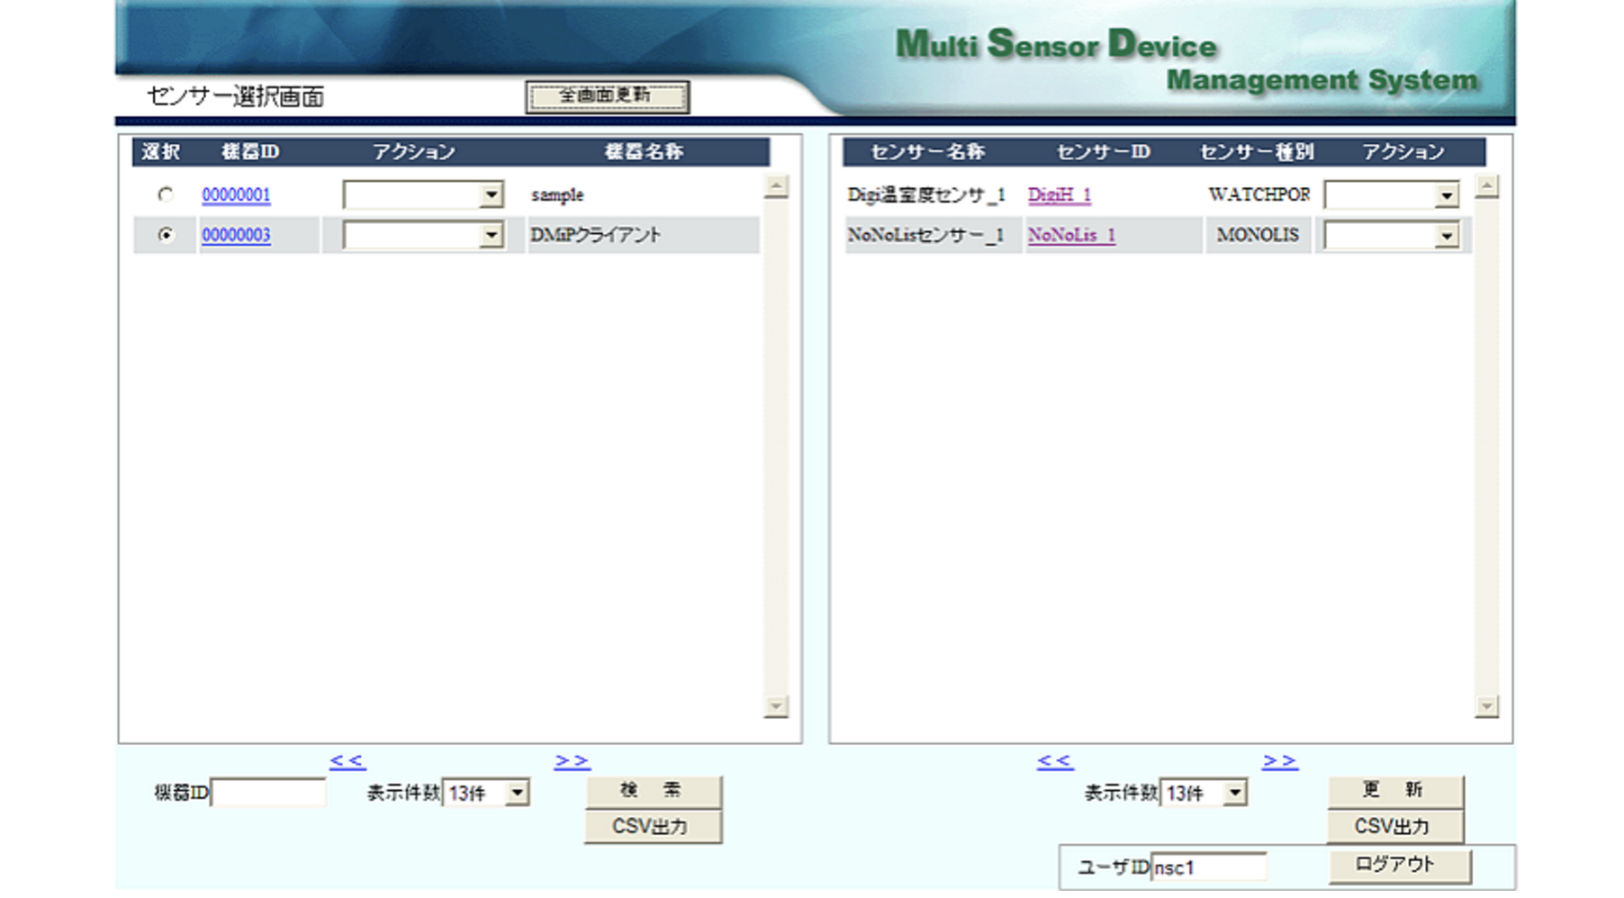Screen dimensions: 1624x898
Task: Click sensor list scrollbar down arrow
Action: (x=1487, y=706)
